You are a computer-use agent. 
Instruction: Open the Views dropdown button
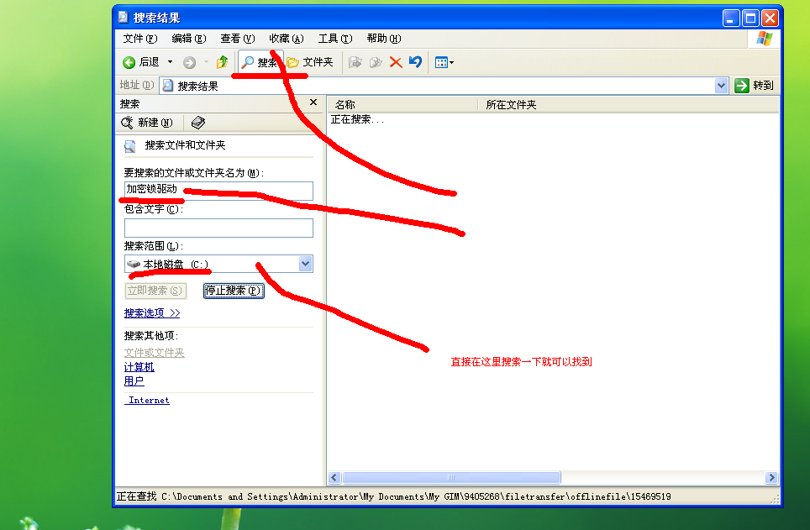(444, 62)
